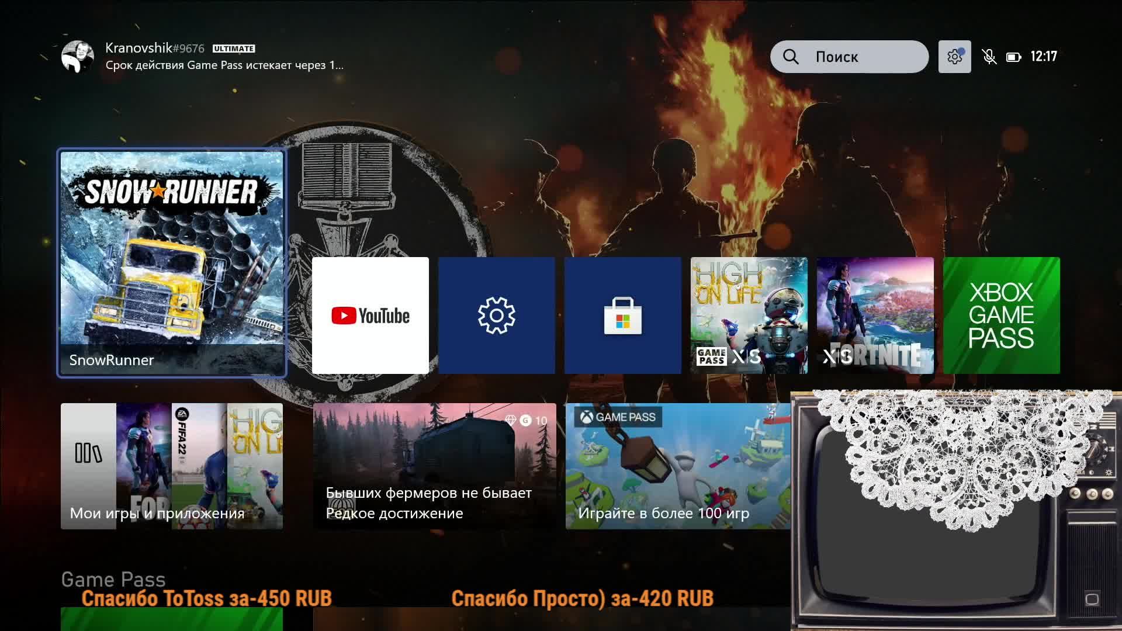Open the Kranovshik profile avatar
The width and height of the screenshot is (1122, 631).
pos(78,57)
